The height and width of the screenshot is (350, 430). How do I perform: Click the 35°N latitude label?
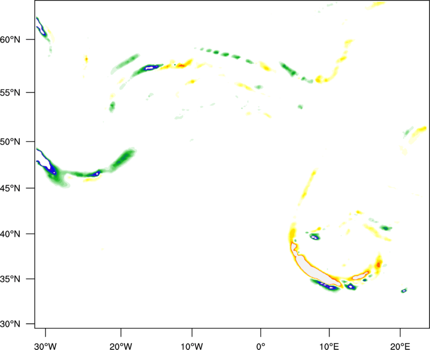point(10,279)
